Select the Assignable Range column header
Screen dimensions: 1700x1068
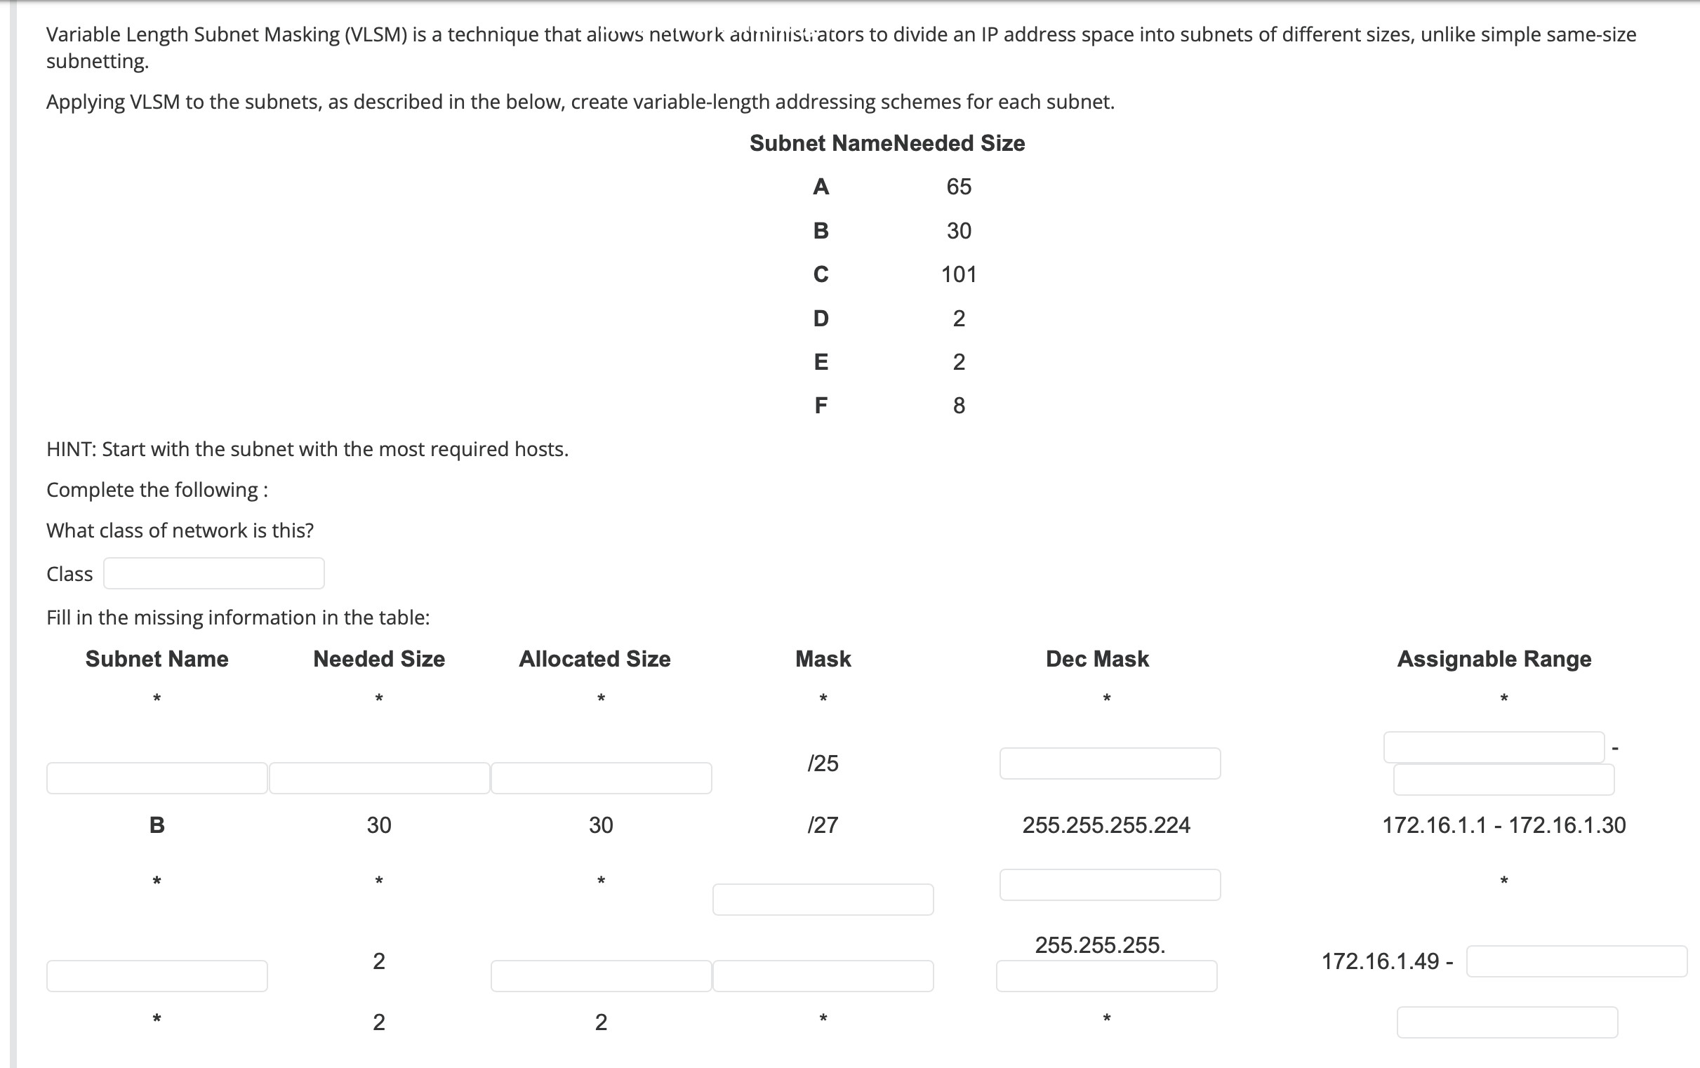1493,658
